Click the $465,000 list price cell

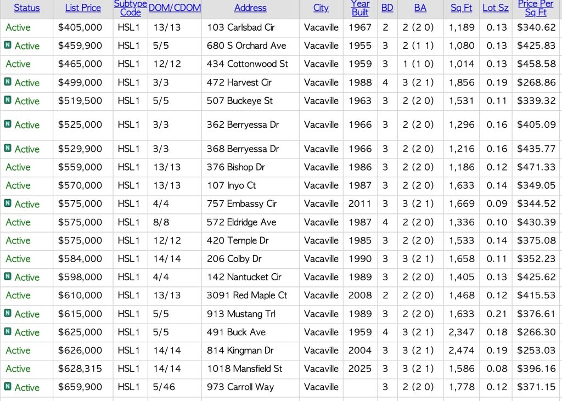coord(80,64)
